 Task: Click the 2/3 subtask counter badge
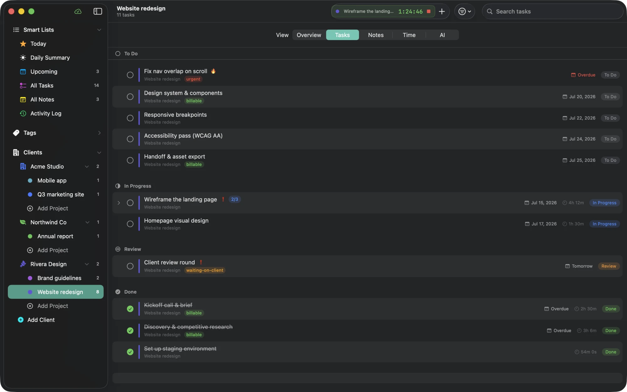[234, 199]
